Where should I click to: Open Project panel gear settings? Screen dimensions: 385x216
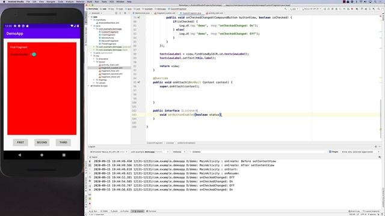coord(125,13)
